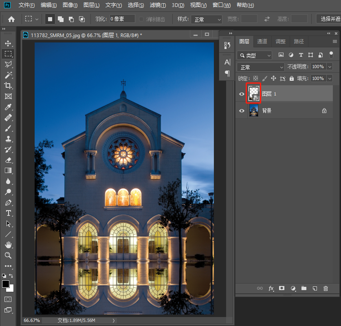Toggle visibility of the 背景 layer

tap(242, 111)
